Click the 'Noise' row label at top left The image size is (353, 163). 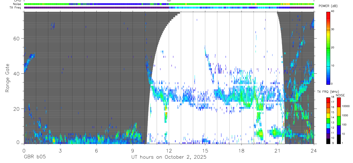click(x=17, y=4)
